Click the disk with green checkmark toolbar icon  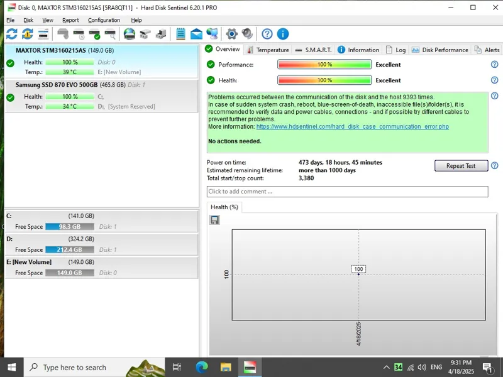94,34
